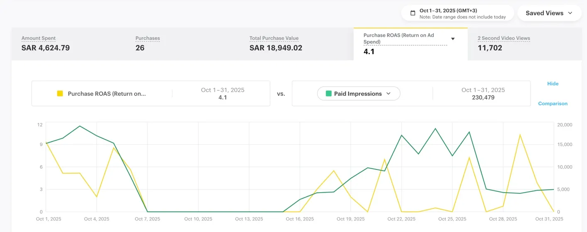Click the Paid Impressions chevron
587x232 pixels.
[x=388, y=94]
